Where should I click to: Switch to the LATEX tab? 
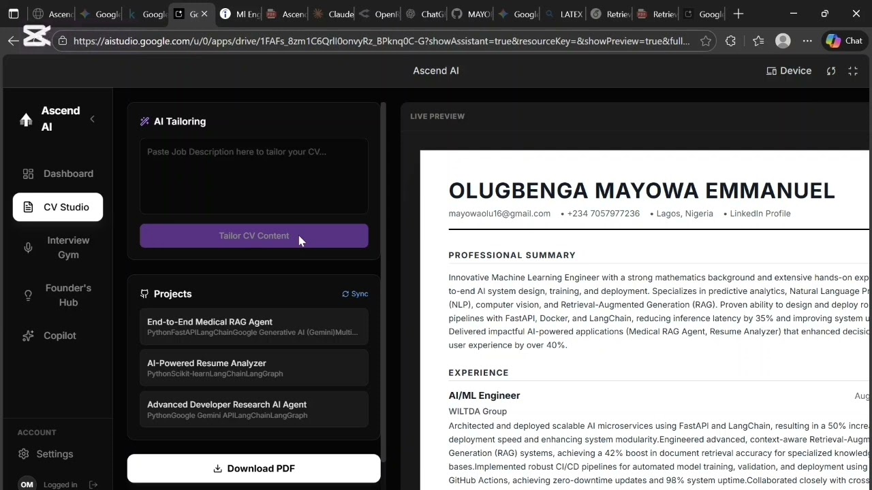(563, 14)
